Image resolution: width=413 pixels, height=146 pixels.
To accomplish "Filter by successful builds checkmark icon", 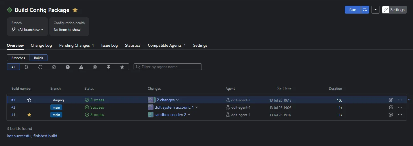I will [x=54, y=67].
